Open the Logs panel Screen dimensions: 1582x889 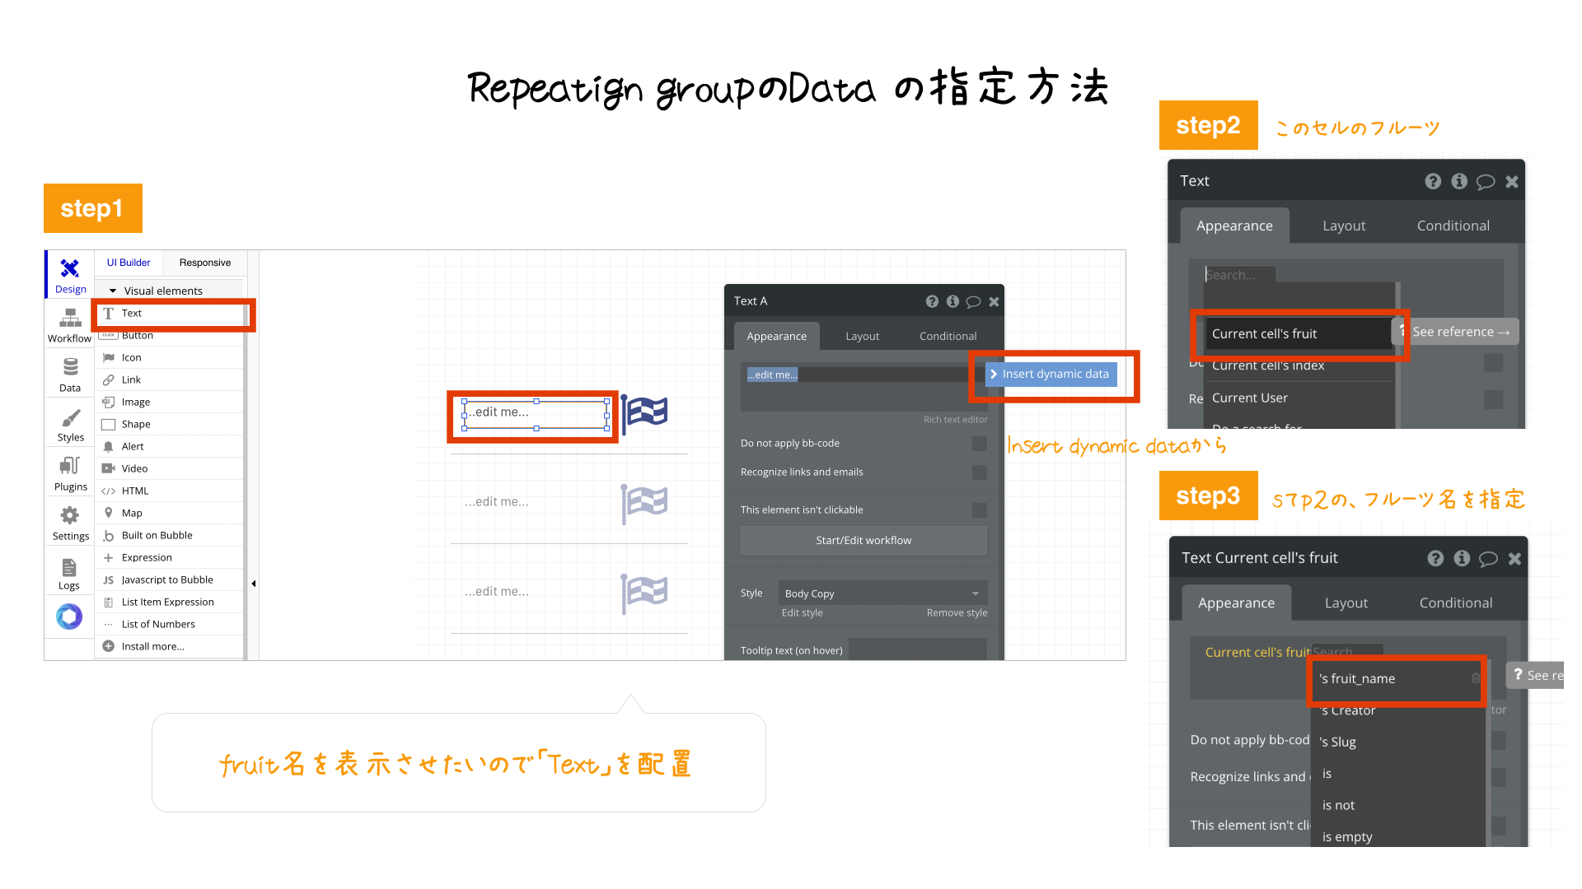(x=69, y=570)
